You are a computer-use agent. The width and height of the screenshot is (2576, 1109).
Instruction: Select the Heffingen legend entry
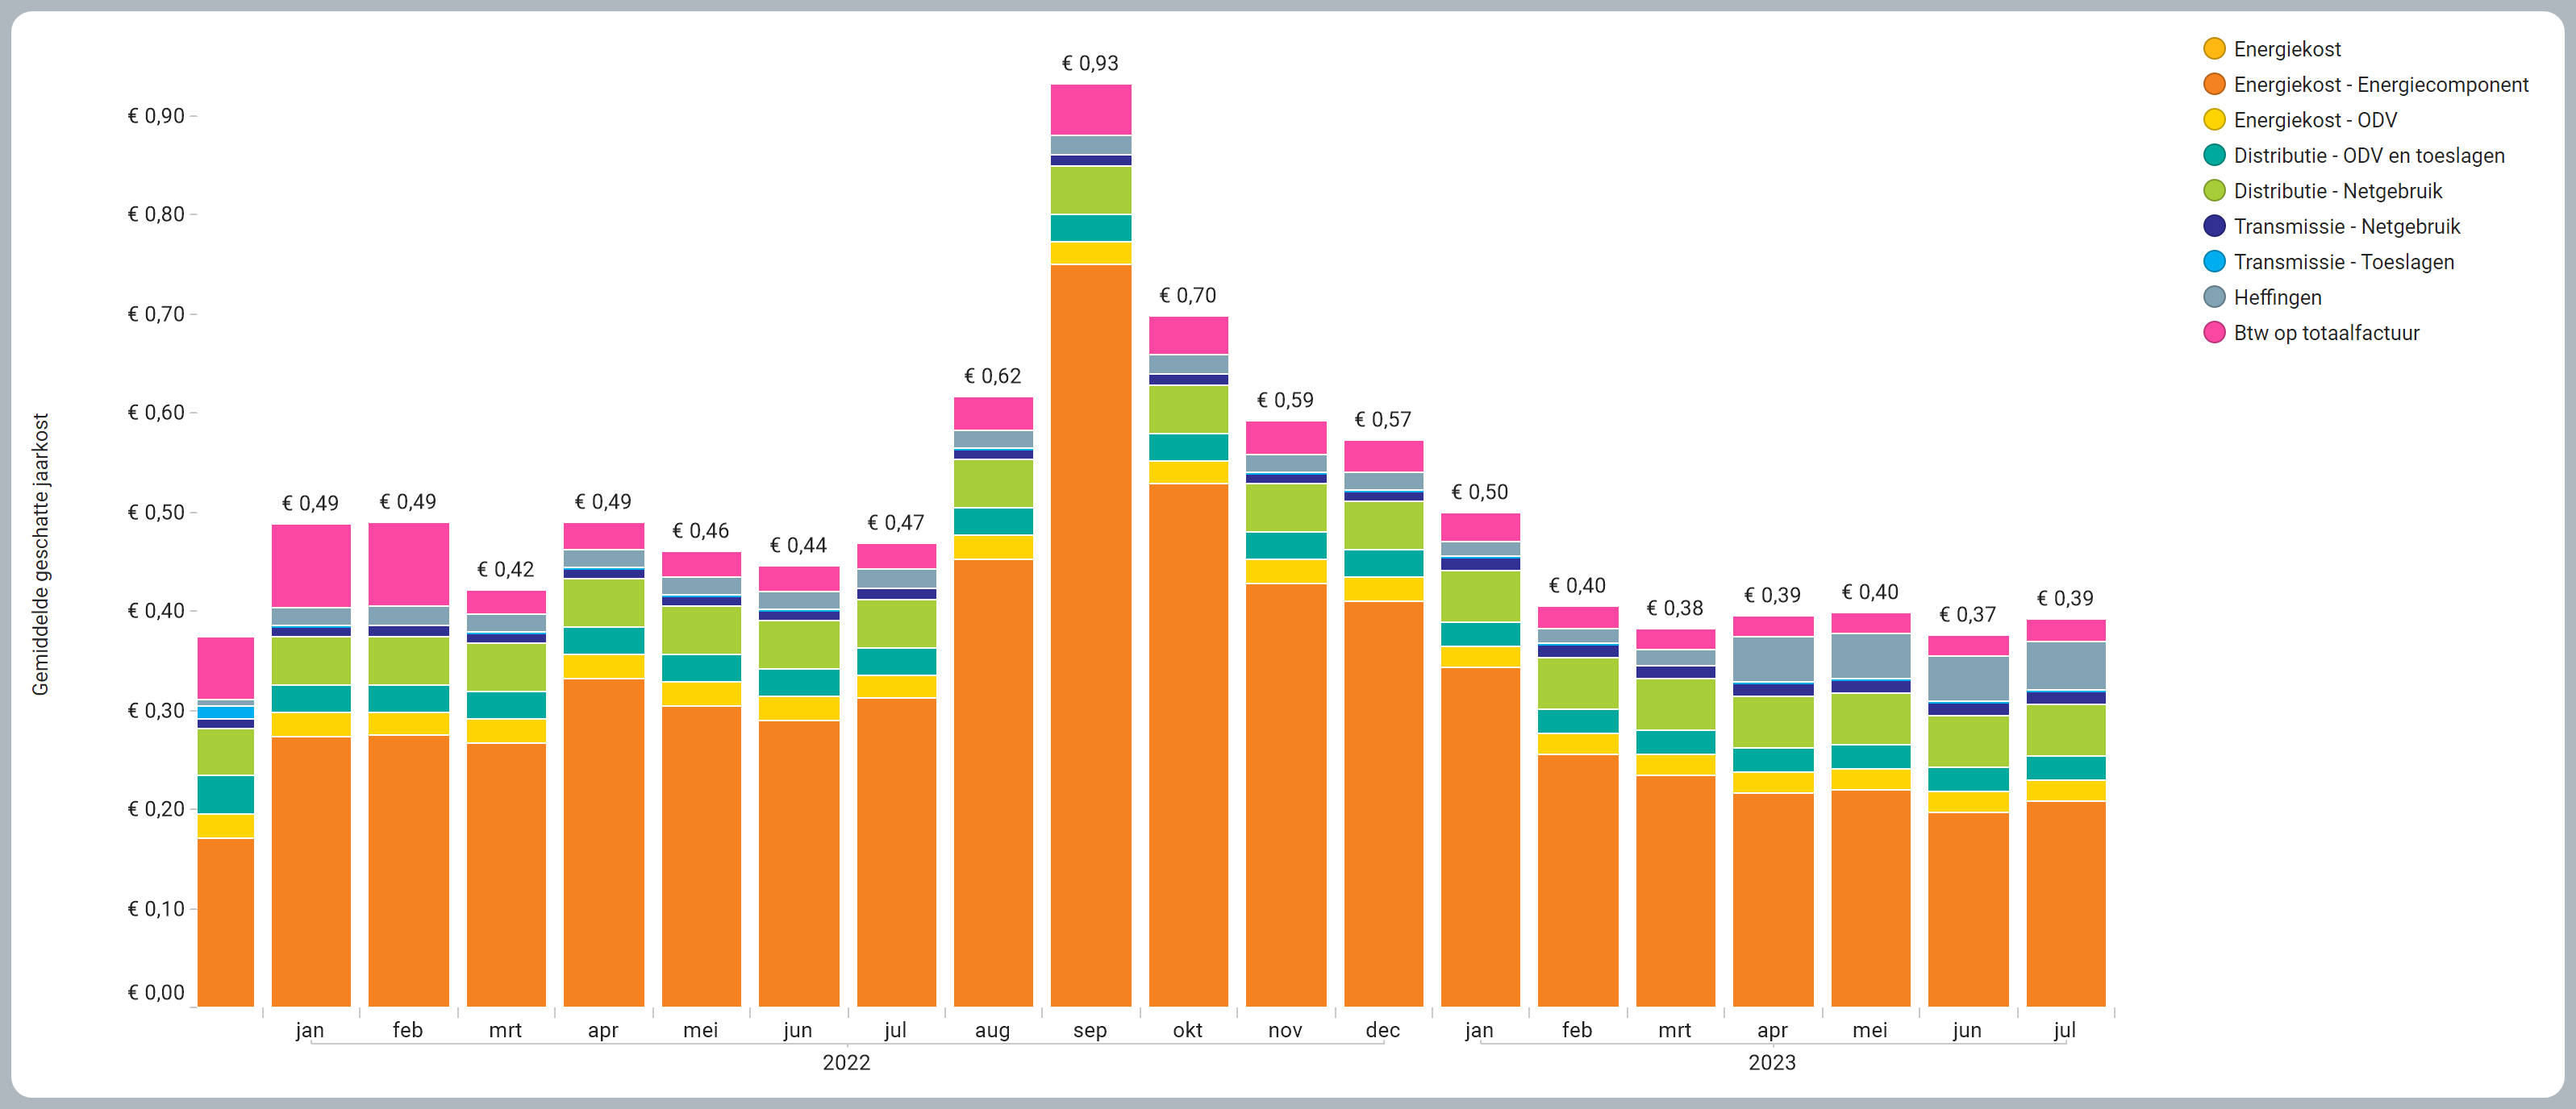[2263, 297]
